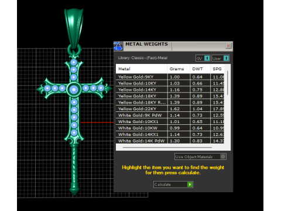The width and height of the screenshot is (281, 211).
Task: Select Yellow Gold:22KY row
Action: tap(170, 109)
